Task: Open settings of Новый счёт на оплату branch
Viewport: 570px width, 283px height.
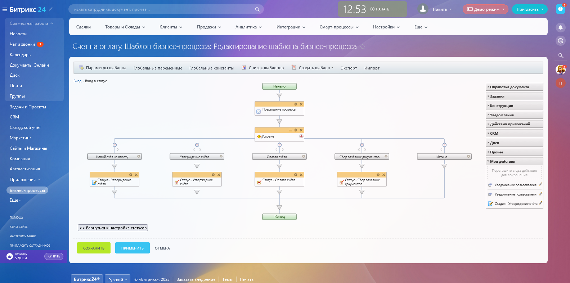Action: 139,157
